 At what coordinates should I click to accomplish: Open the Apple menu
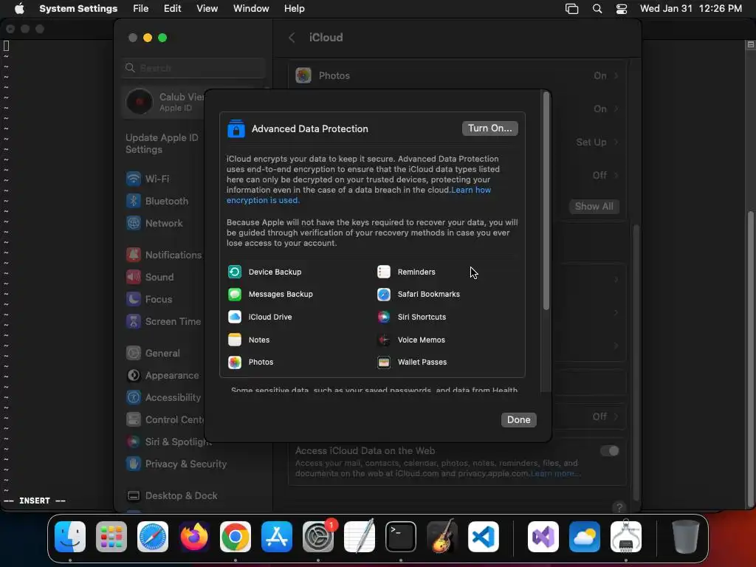[x=19, y=9]
